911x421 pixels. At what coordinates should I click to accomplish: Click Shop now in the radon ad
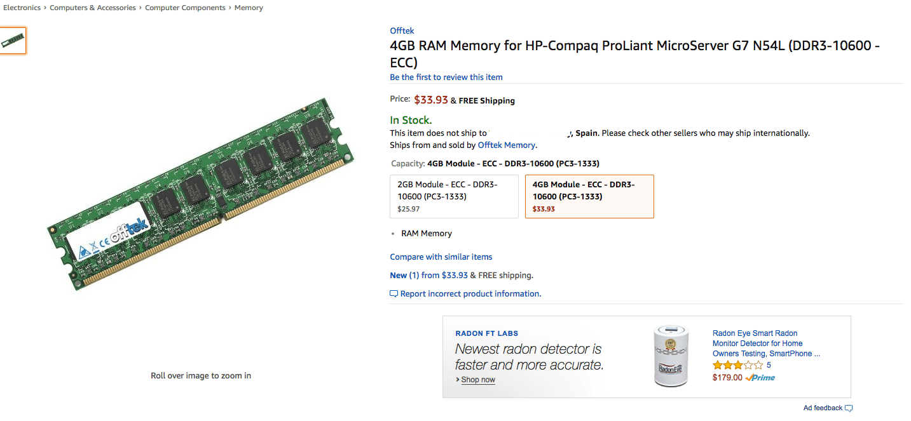[477, 380]
